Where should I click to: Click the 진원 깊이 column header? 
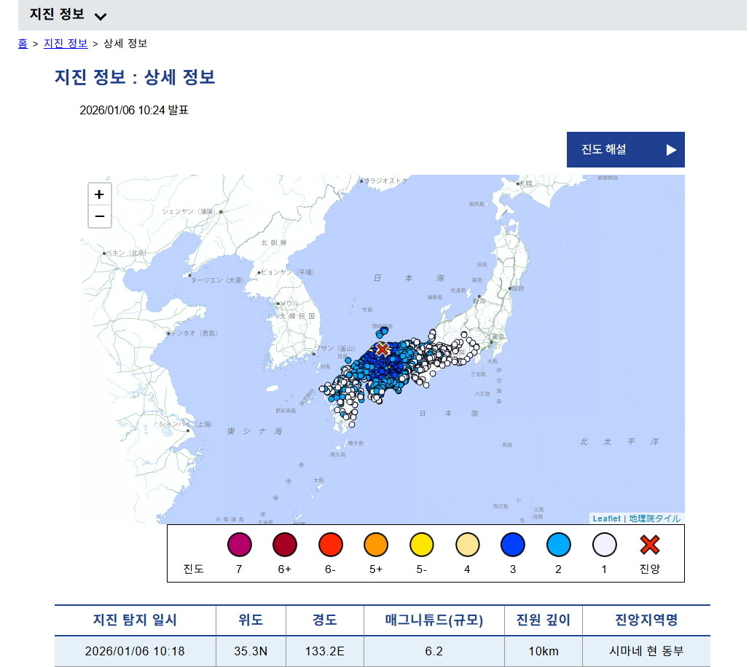(x=544, y=620)
